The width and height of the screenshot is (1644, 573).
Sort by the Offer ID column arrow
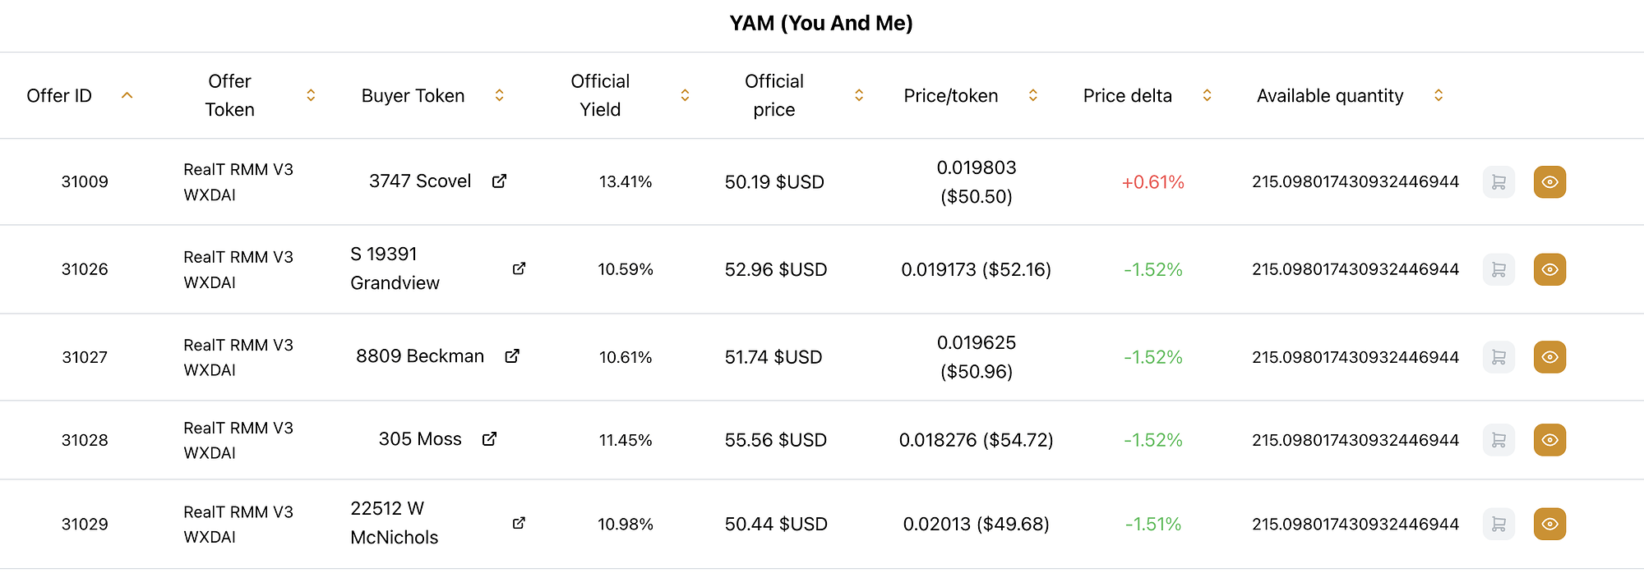[x=127, y=95]
